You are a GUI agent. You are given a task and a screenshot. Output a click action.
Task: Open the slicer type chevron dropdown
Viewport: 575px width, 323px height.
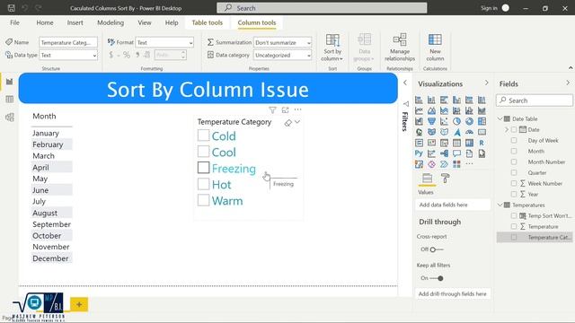297,122
